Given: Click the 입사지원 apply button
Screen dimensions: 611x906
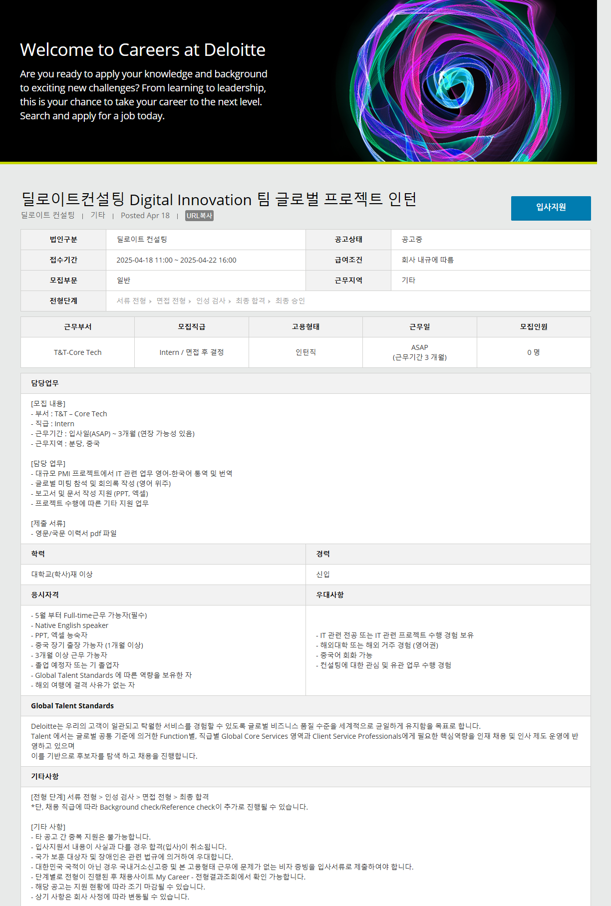Looking at the screenshot, I should click(x=551, y=208).
